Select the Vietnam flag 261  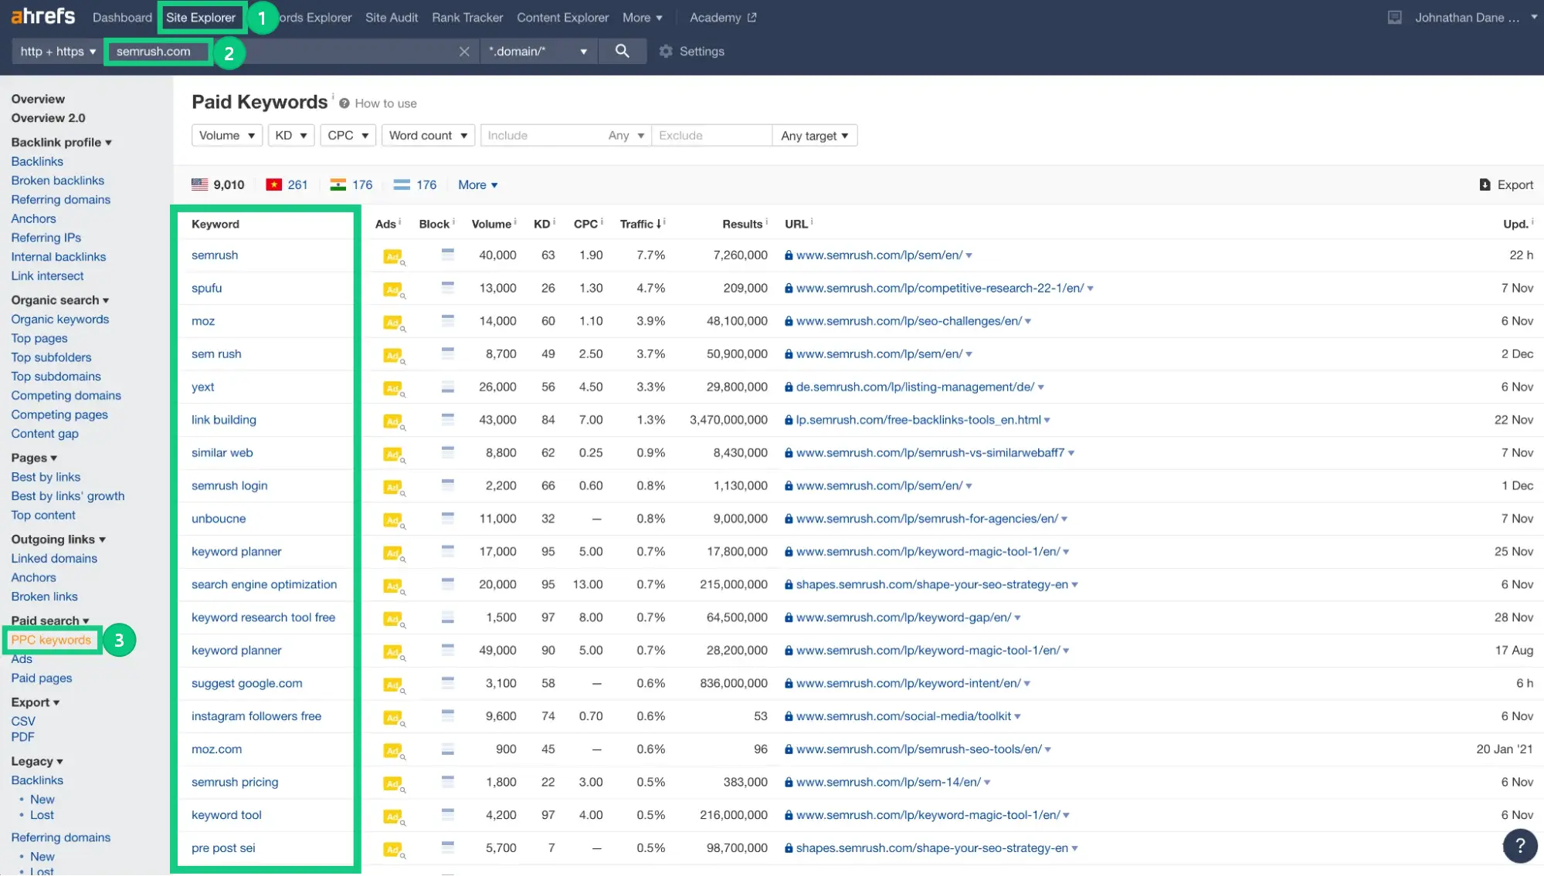point(287,185)
